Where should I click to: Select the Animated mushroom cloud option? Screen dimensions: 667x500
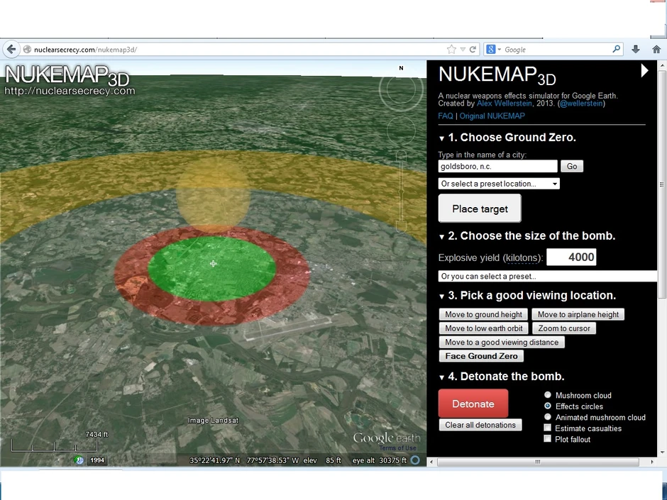point(548,417)
